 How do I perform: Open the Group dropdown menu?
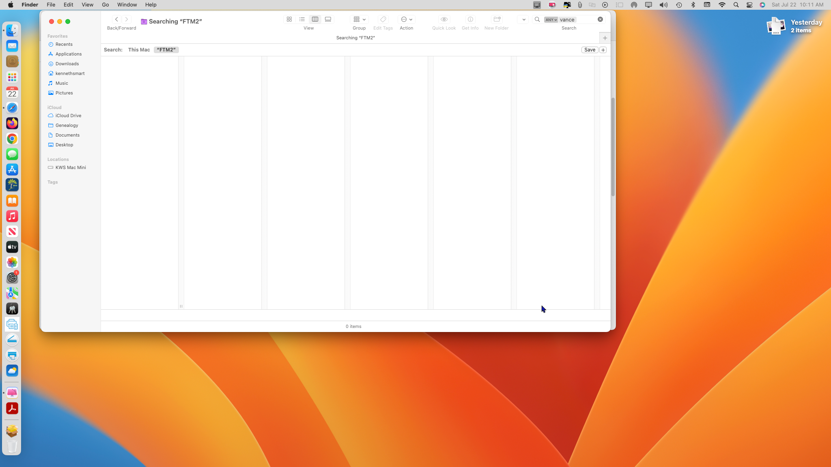359,19
